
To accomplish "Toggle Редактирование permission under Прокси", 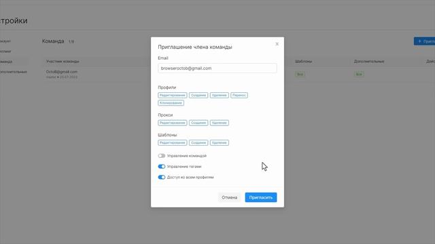I will pyautogui.click(x=172, y=123).
